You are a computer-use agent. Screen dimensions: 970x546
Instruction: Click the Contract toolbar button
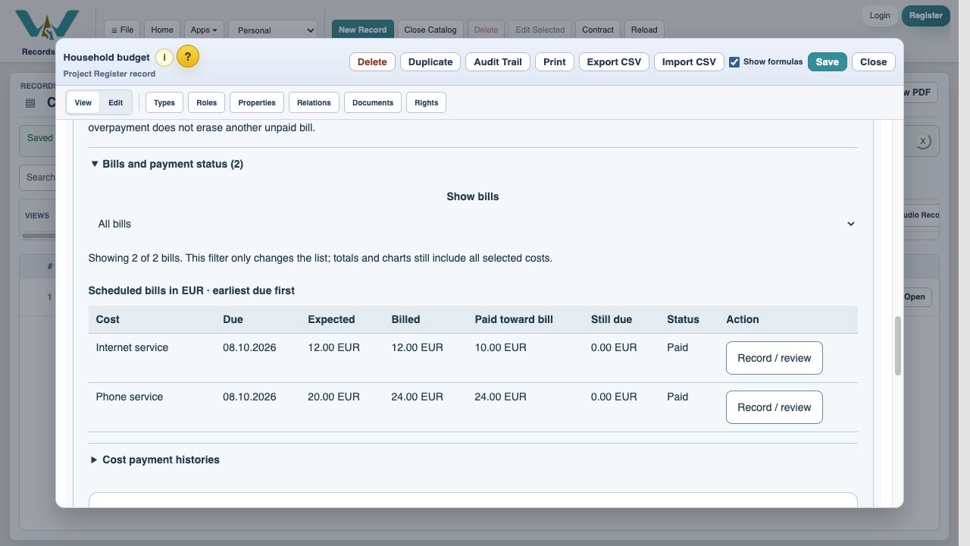coord(598,30)
